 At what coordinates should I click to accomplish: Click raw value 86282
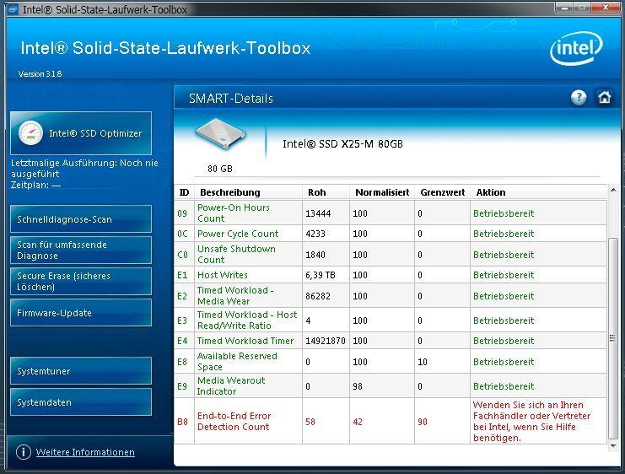coord(318,296)
